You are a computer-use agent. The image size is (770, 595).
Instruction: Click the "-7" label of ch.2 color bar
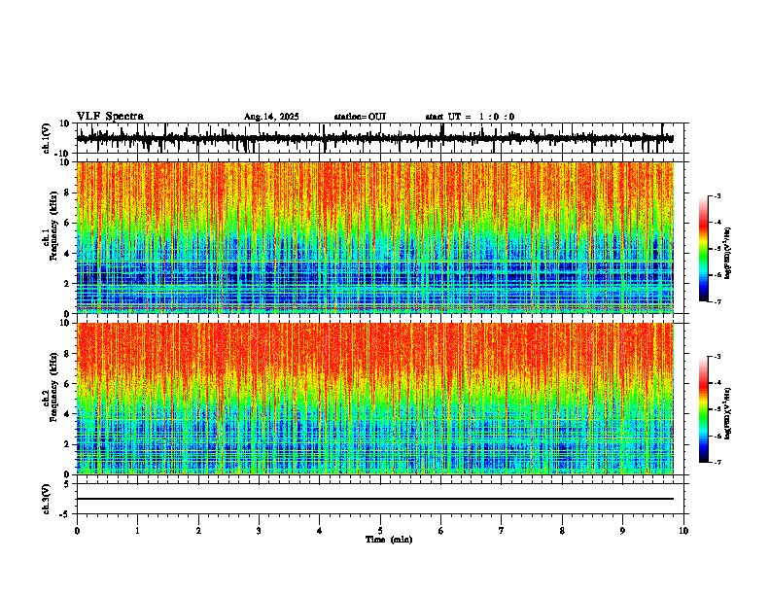click(717, 463)
